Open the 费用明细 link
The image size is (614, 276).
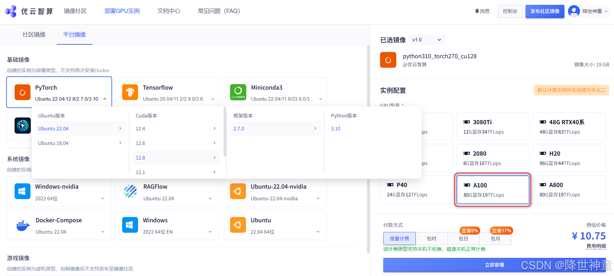[x=596, y=246]
